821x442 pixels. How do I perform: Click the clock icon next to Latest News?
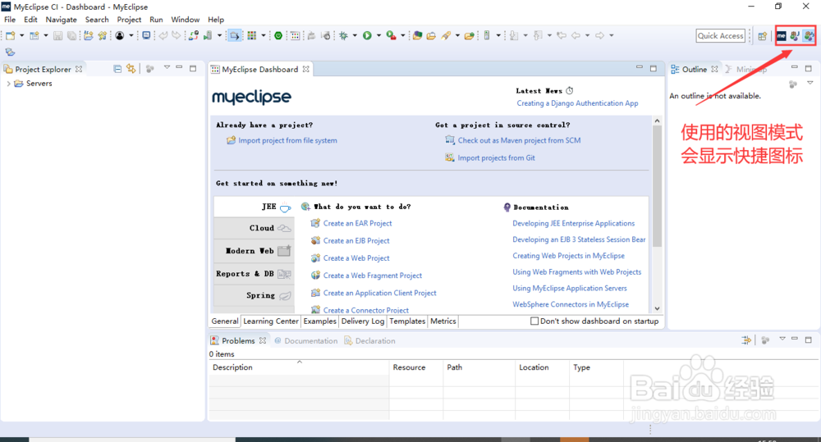pos(570,90)
